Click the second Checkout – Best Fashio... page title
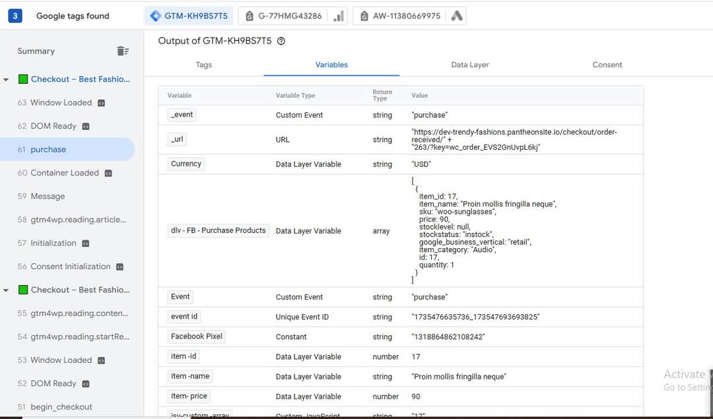 (81, 290)
